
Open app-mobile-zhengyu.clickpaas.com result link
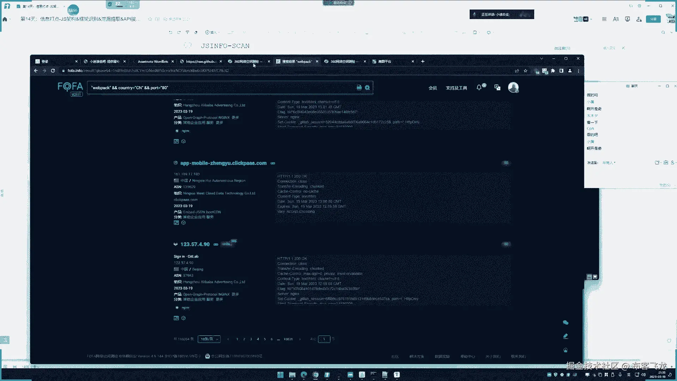[x=223, y=163]
